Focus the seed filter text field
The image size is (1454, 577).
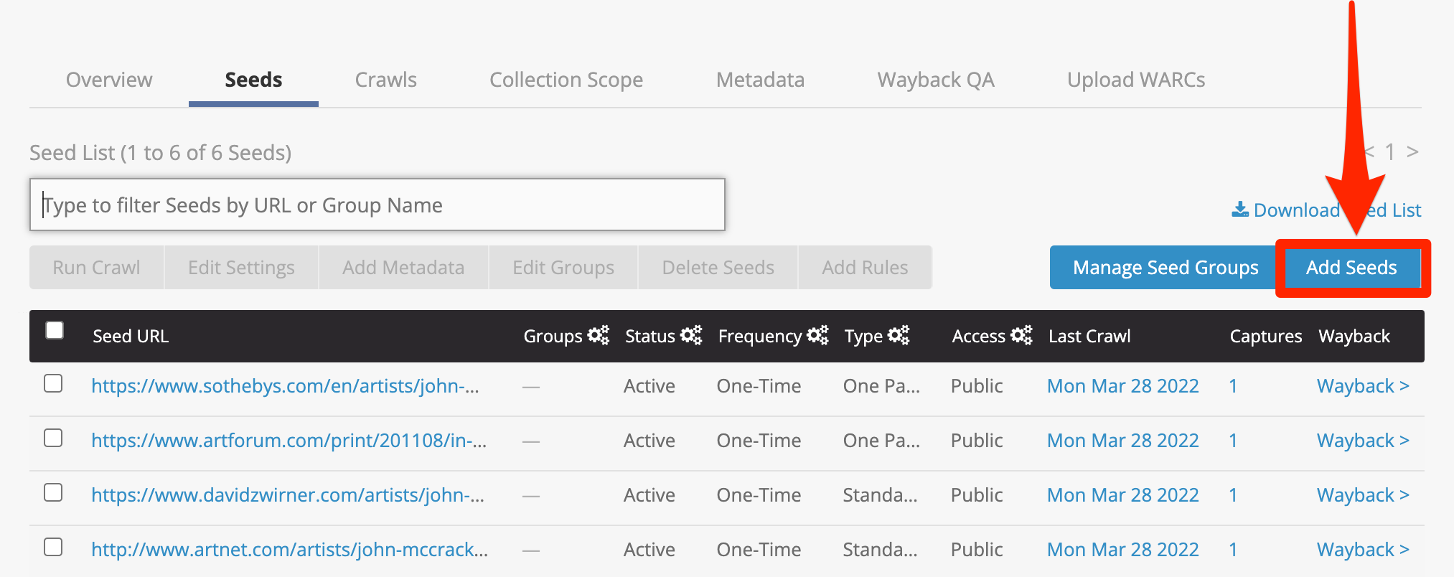tap(377, 205)
